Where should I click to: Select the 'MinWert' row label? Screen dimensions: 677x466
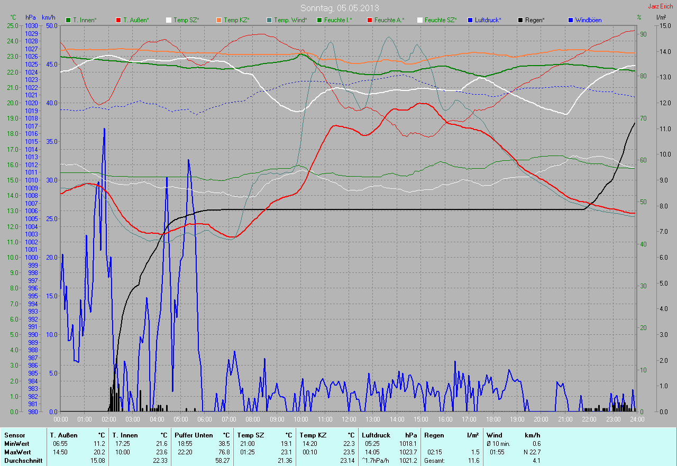tap(16, 444)
